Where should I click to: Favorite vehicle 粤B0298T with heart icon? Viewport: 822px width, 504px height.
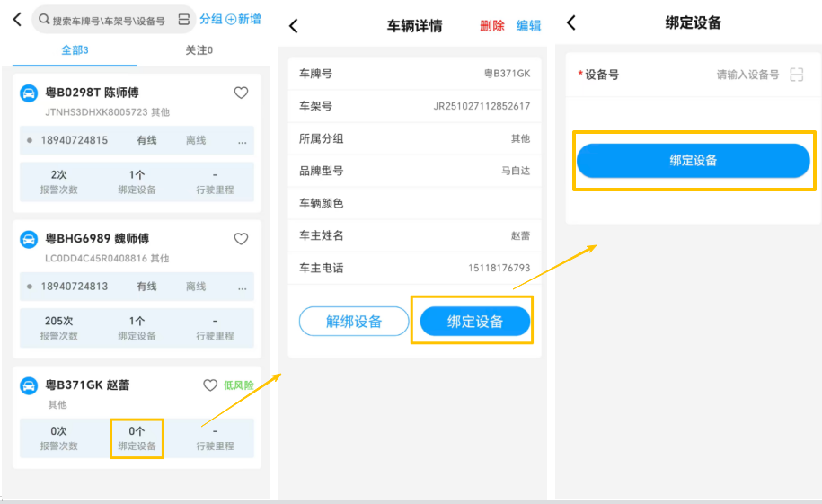pos(241,93)
